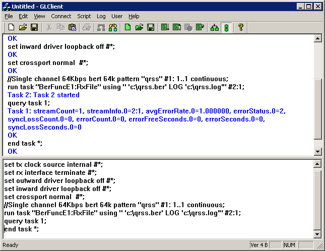Click 'set rx interface terminate #*;' line
This screenshot has height=251, width=325.
click(50, 173)
